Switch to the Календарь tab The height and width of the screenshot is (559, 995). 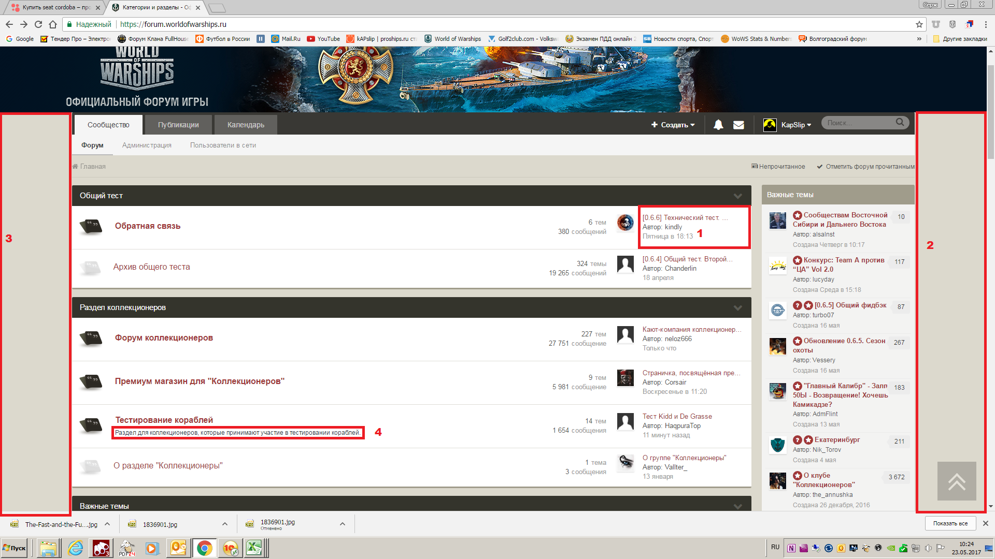pyautogui.click(x=246, y=125)
